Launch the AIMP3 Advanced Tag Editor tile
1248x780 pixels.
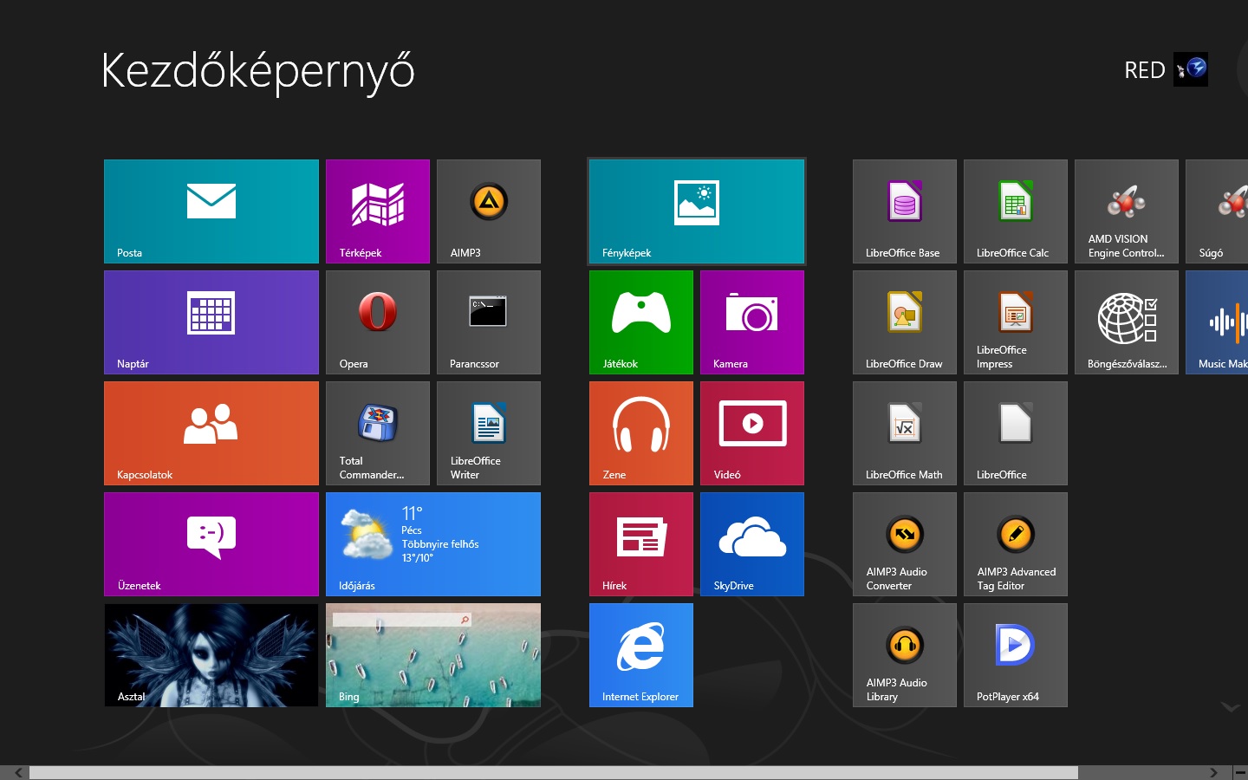[1016, 544]
